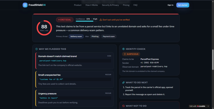The width and height of the screenshot is (214, 109).
Task: Click the Sign In link
Action: point(170,5)
